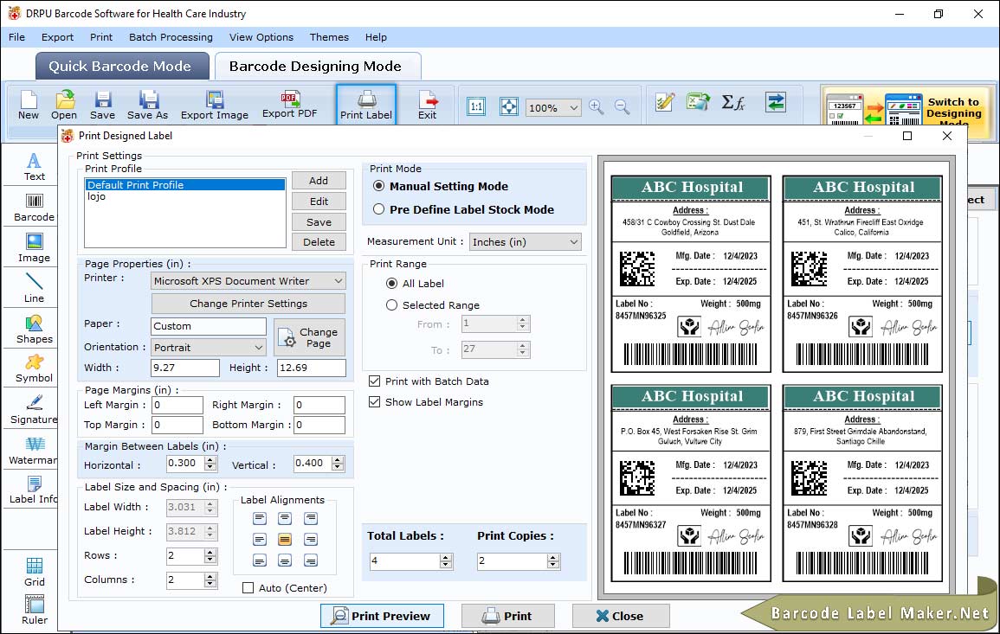Viewport: 1000px width, 634px height.
Task: Click Change Printer Settings button
Action: coord(248,304)
